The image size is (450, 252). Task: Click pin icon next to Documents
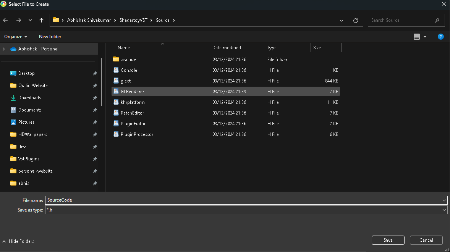95,110
